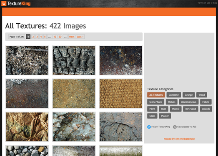Viewport: 218px width, 156px height.
Task: Click the 'Page 1 of 24:' label
Action: coord(17,37)
